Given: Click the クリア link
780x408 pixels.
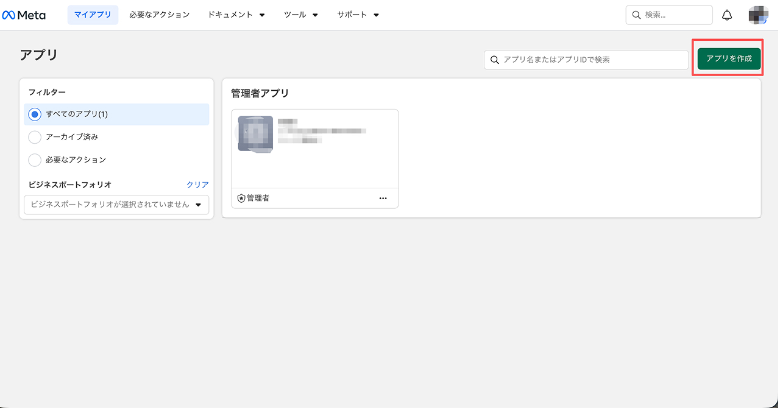Looking at the screenshot, I should (197, 185).
